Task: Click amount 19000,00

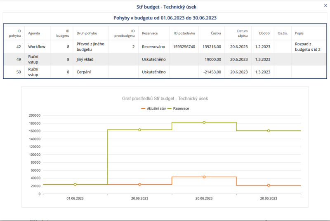Action: click(213, 59)
